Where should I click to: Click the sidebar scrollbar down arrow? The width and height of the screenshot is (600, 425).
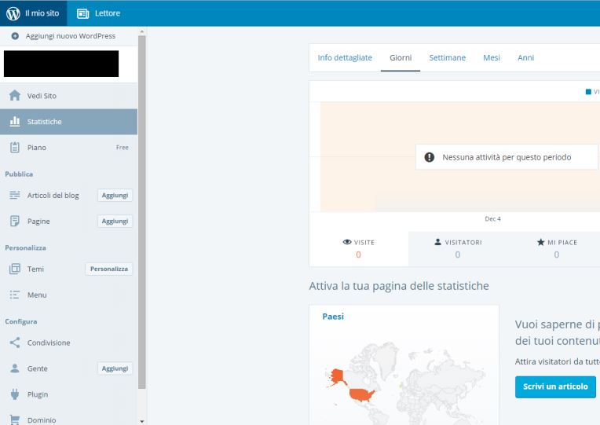coord(142,421)
